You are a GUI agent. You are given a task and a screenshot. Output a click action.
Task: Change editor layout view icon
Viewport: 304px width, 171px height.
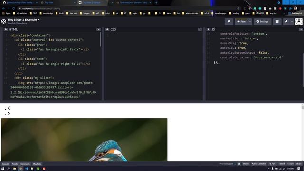tap(277, 21)
